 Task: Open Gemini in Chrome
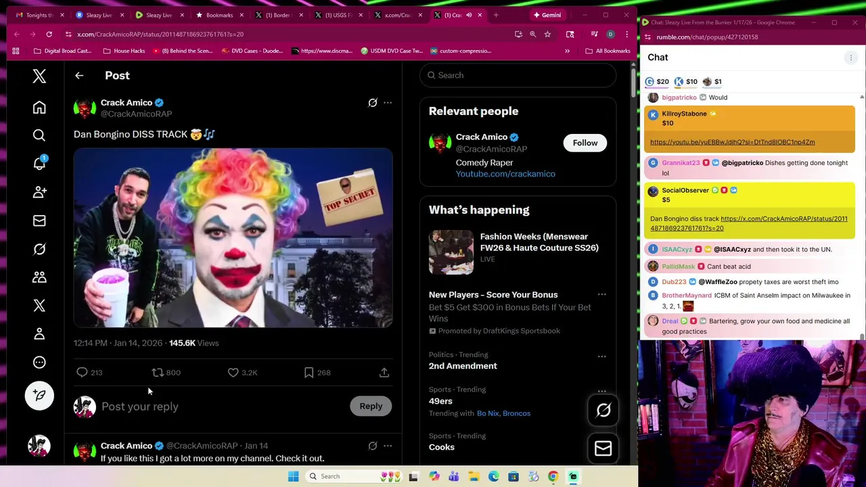[547, 15]
